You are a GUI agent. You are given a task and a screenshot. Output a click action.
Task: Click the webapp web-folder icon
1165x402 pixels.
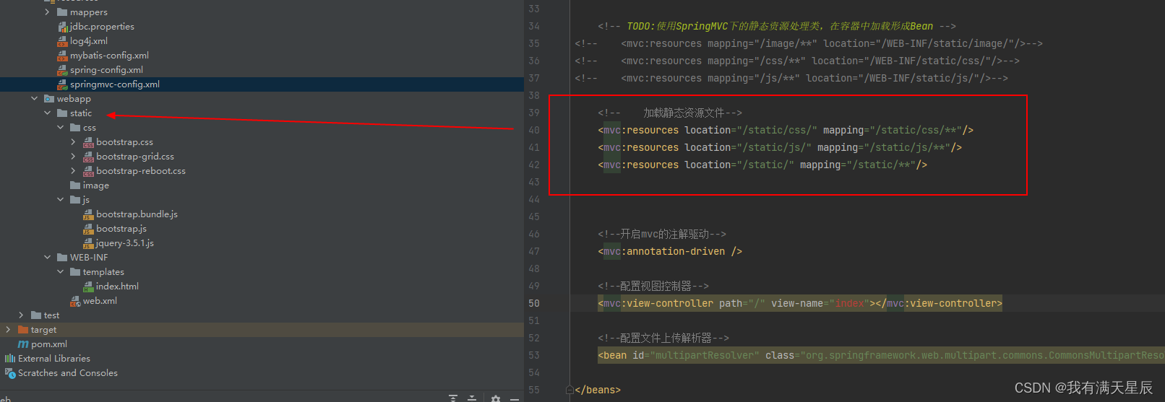49,98
